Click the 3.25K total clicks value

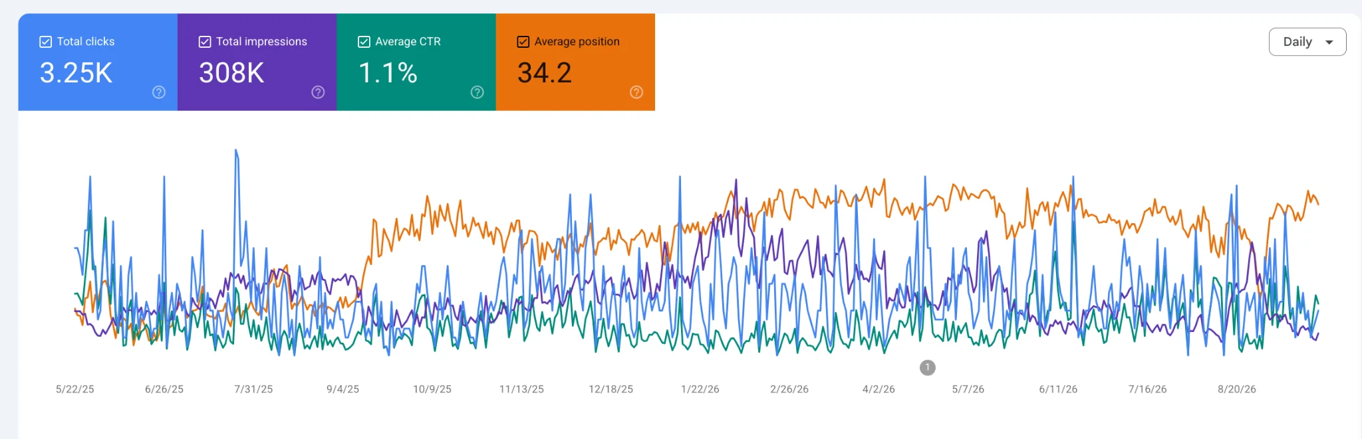pos(76,72)
